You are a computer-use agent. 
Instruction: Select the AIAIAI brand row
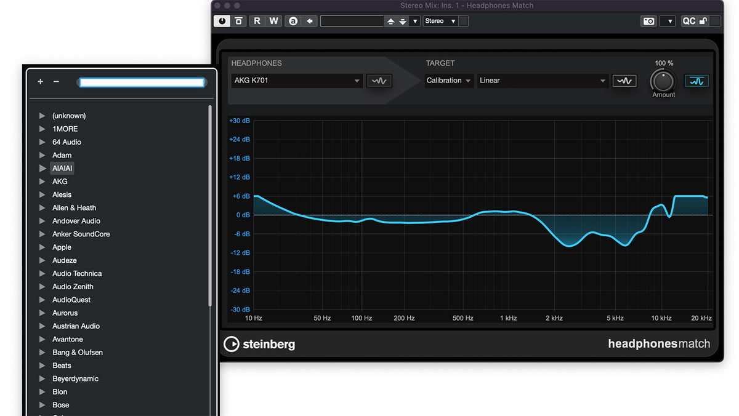tap(62, 168)
